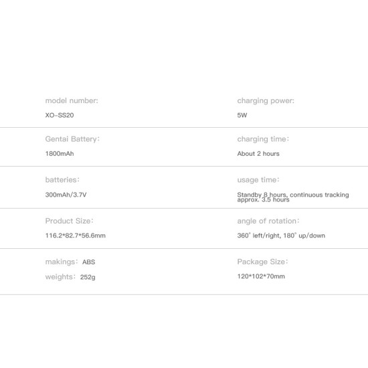This screenshot has width=368, height=368.
Task: Click the 'usage time:' label
Action: (x=258, y=180)
